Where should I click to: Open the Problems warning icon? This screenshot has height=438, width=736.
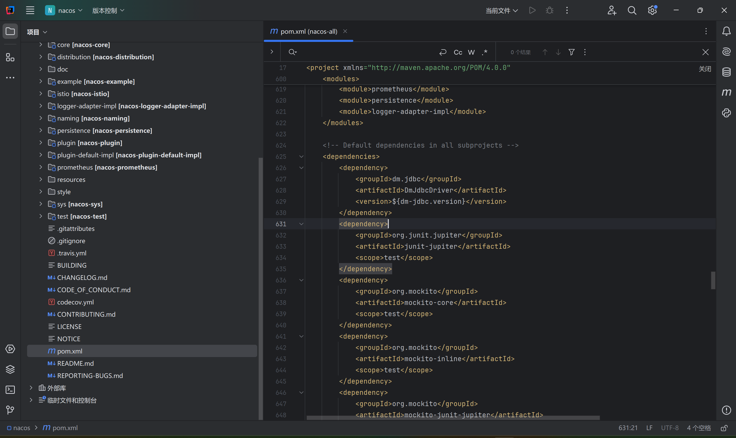[x=726, y=410]
